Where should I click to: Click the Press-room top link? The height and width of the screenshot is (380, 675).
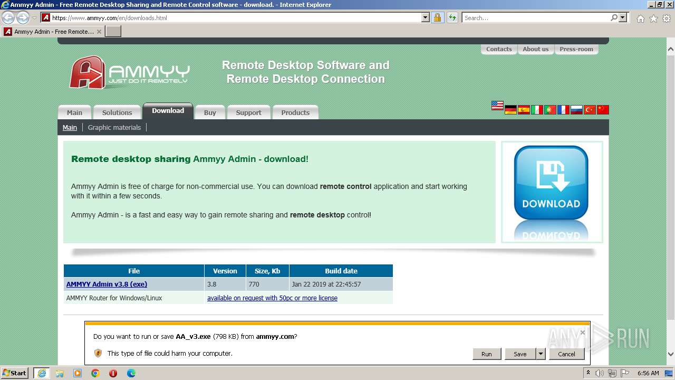point(576,49)
